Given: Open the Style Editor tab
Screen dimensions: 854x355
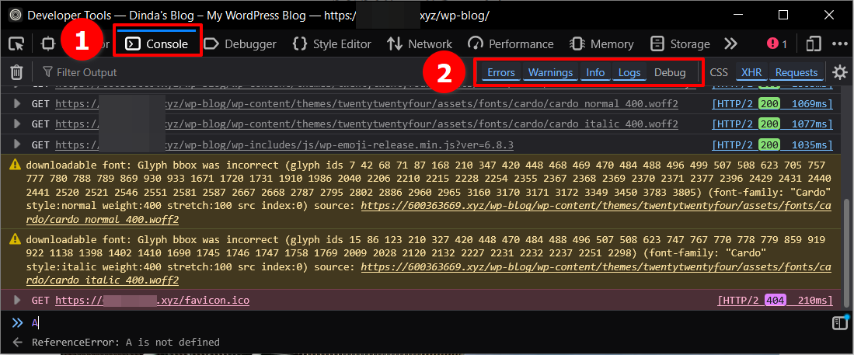Looking at the screenshot, I should click(x=333, y=44).
